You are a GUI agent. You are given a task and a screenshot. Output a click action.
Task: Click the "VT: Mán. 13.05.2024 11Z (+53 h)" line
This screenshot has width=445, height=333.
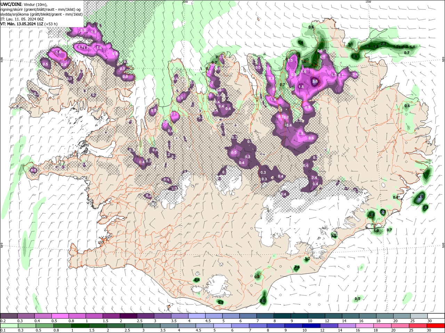pyautogui.click(x=29, y=24)
